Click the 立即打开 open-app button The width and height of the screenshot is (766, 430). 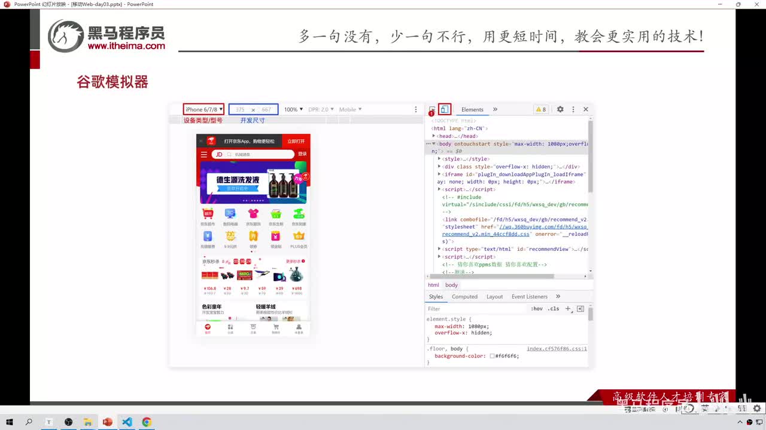click(x=296, y=141)
